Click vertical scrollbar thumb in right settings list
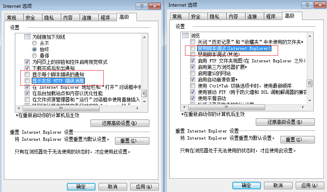The width and height of the screenshot is (327, 192). [x=310, y=83]
